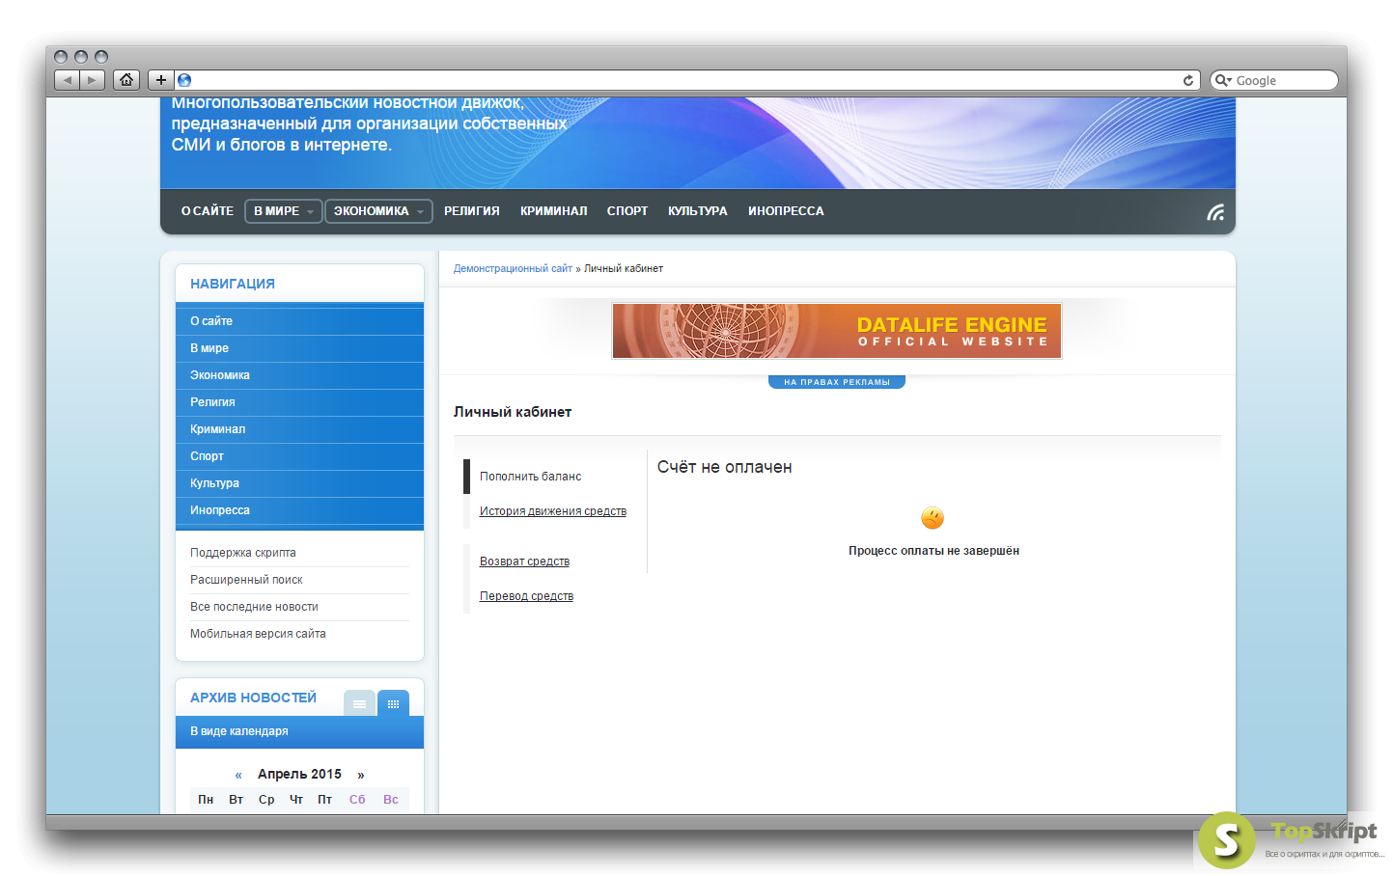
Task: Click the Пн weekday header in the calendar
Action: [x=206, y=800]
